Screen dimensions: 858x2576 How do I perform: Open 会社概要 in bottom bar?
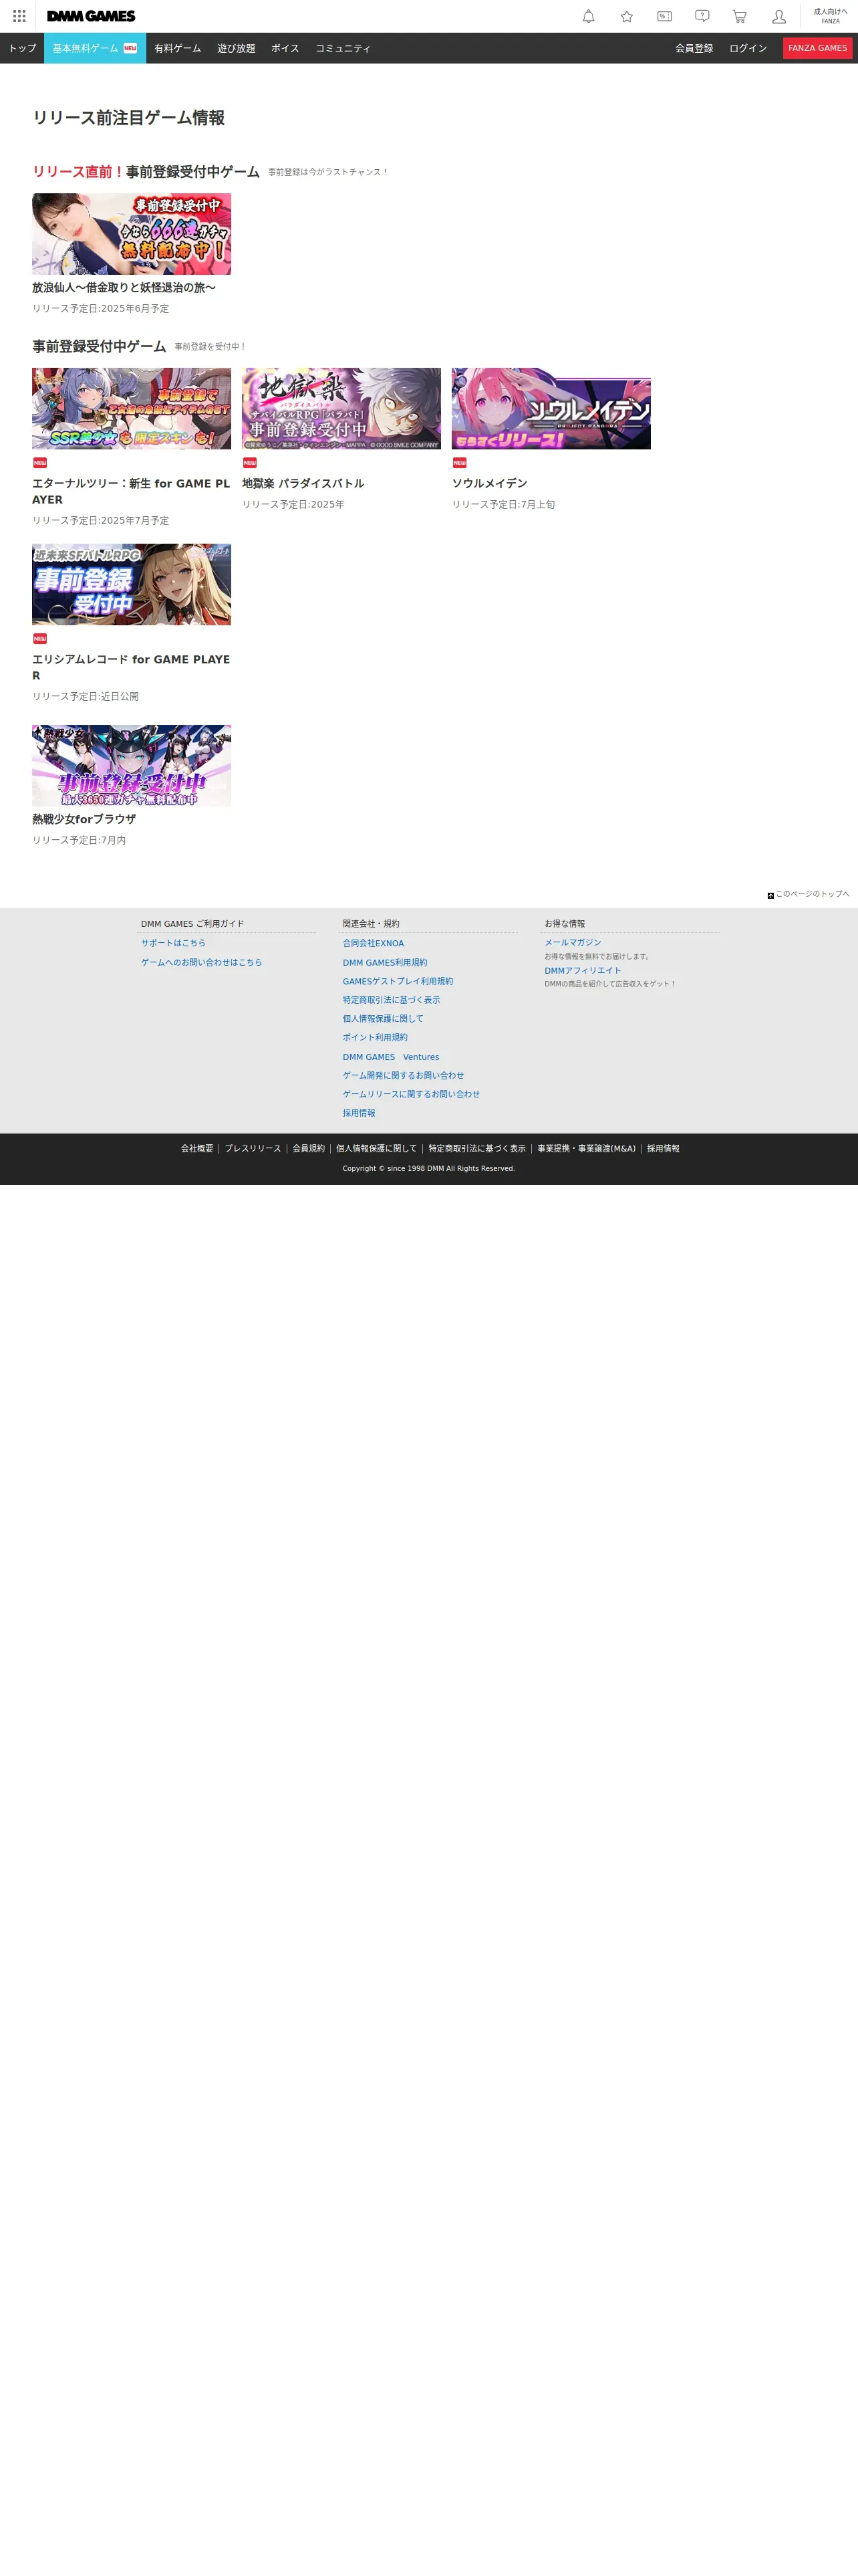(196, 1148)
